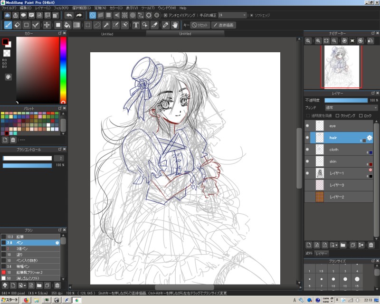The width and height of the screenshot is (380, 304).
Task: Open settings gear for the hair layer
Action: click(x=370, y=138)
